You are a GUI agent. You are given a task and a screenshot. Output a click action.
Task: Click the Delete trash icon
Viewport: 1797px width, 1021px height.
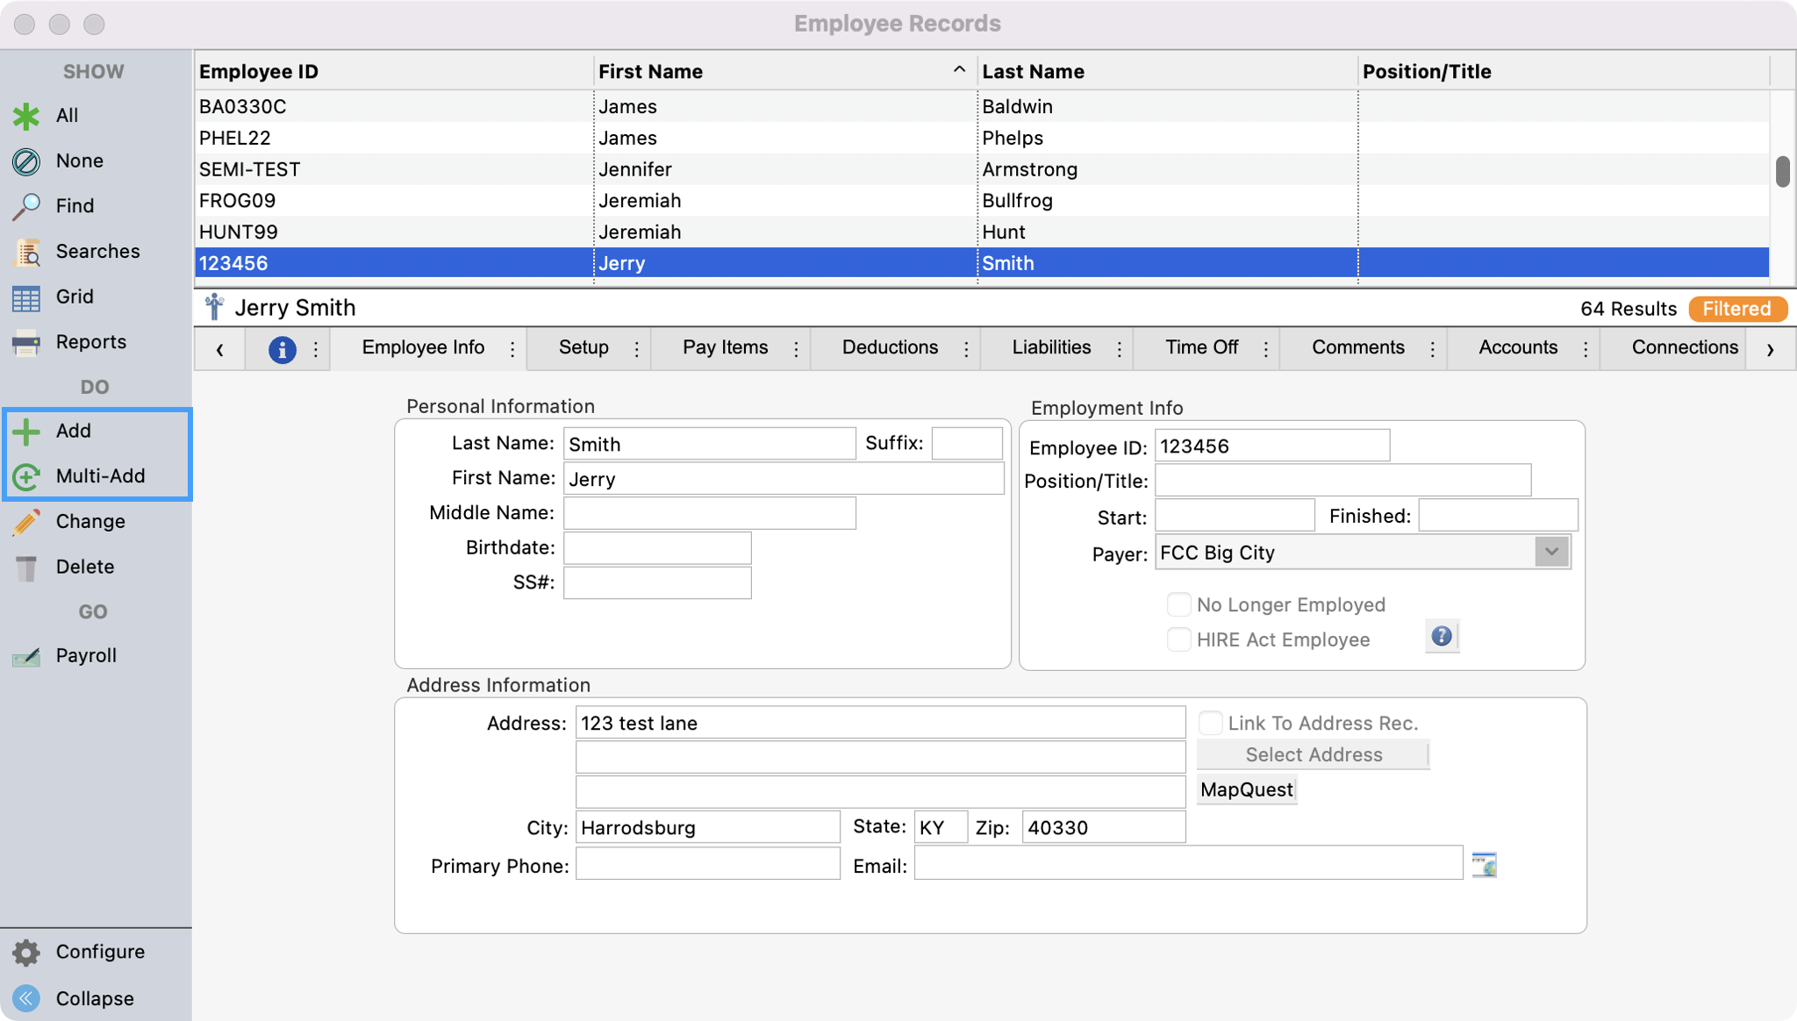tap(26, 568)
